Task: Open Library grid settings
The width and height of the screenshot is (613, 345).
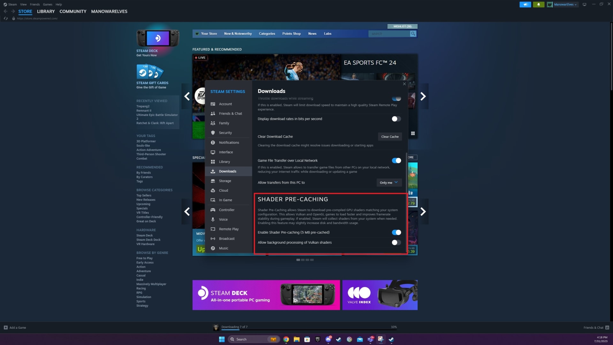Action: point(228,162)
